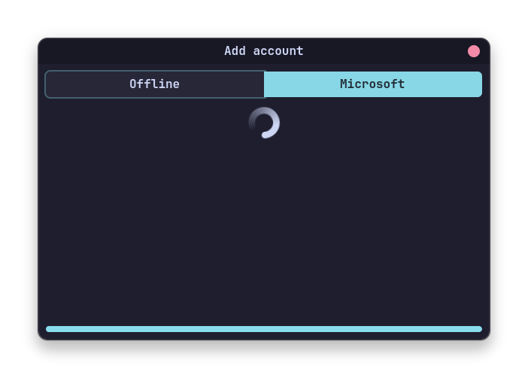Image resolution: width=528 pixels, height=378 pixels.
Task: Choose Offline account type
Action: [x=155, y=84]
